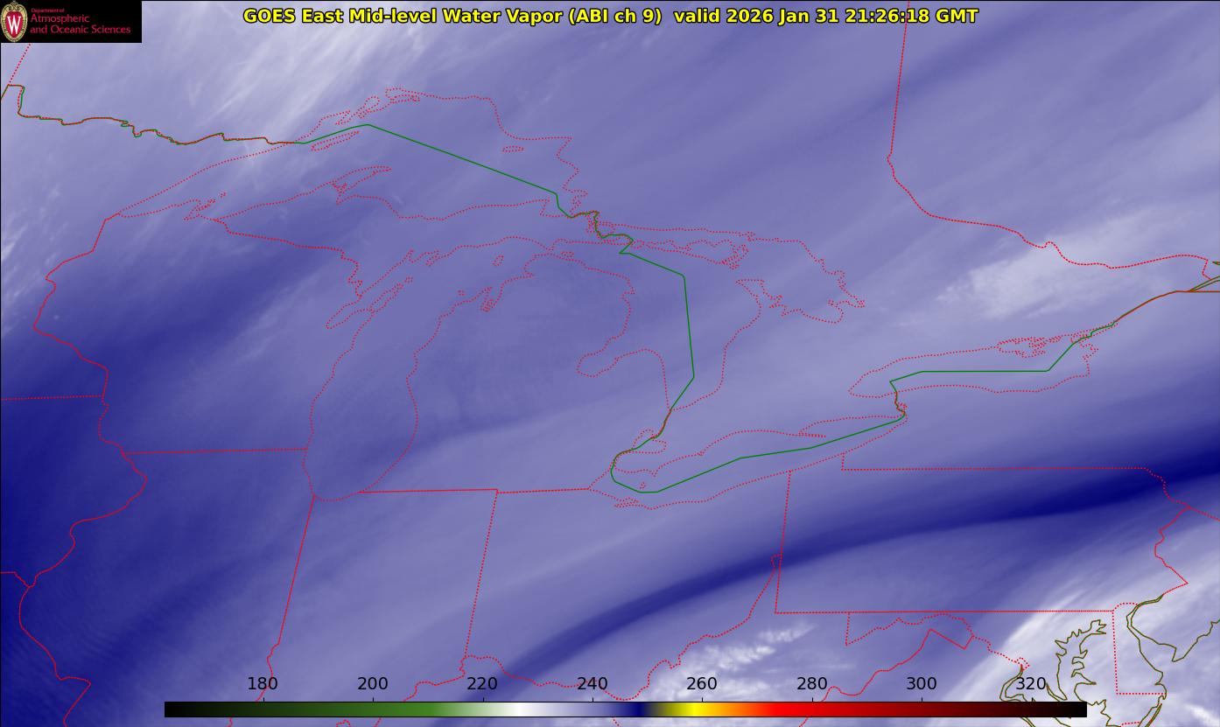Image resolution: width=1220 pixels, height=727 pixels.
Task: Click the 320 colorbar tick label
Action: click(1031, 684)
